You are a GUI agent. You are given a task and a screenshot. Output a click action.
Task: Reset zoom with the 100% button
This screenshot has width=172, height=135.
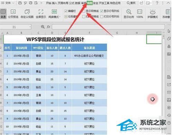(x=140, y=14)
